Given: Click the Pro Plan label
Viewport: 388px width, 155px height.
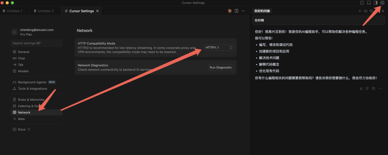Looking at the screenshot, I should [26, 35].
